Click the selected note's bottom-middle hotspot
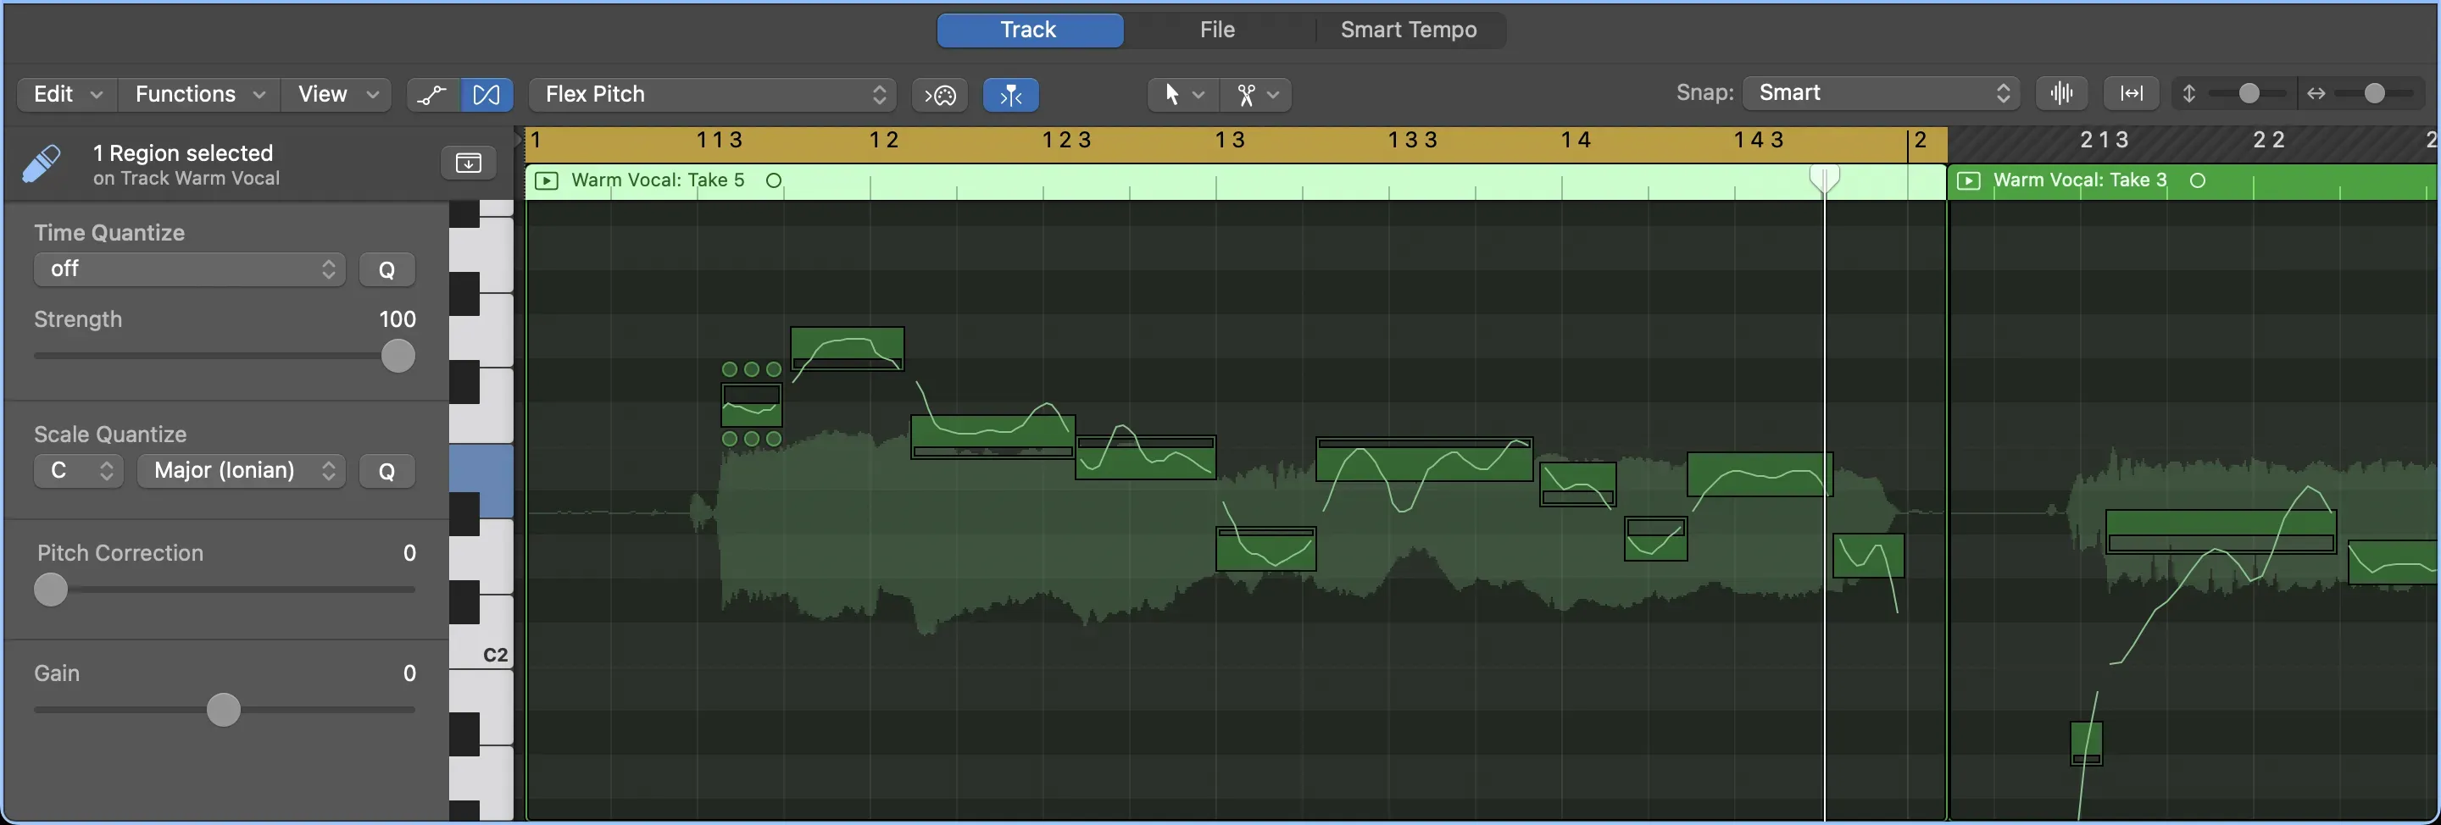2441x825 pixels. pos(752,439)
